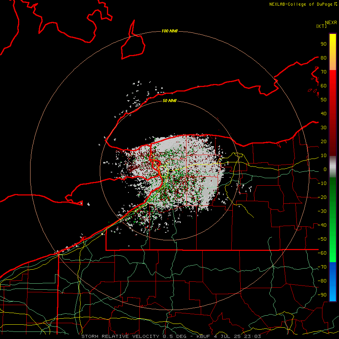The width and height of the screenshot is (339, 339).
Task: Click the NEXR label above the color scale
Action: tap(331, 23)
